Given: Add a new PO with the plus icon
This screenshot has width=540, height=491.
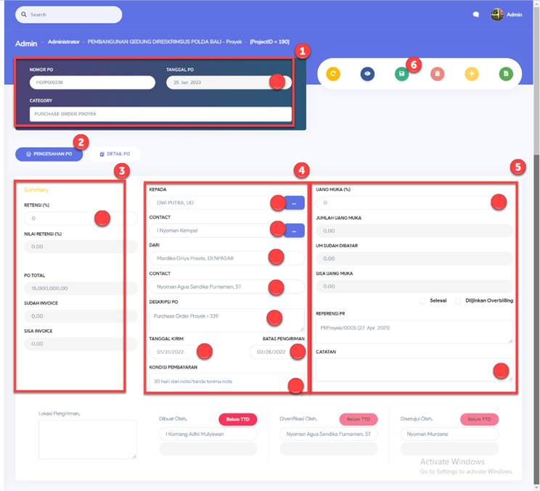Looking at the screenshot, I should point(472,73).
